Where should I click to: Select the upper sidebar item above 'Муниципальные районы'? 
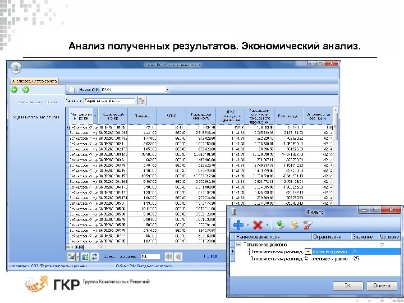click(38, 102)
